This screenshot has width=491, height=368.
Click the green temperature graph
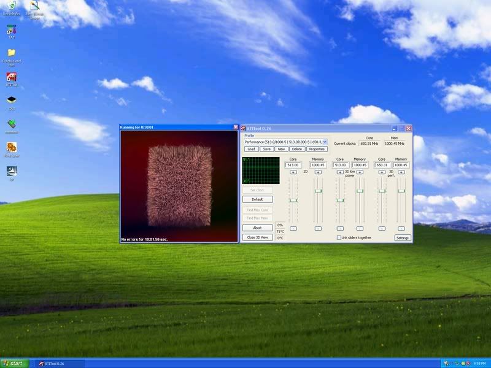[x=261, y=171]
